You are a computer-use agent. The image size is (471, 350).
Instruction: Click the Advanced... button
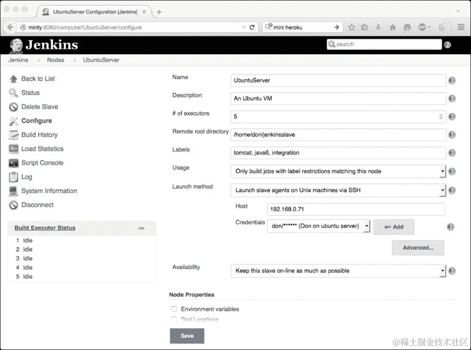click(418, 248)
